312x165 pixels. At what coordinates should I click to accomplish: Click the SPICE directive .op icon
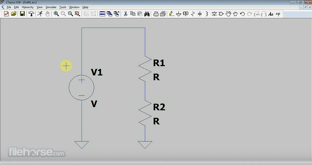[278, 14]
